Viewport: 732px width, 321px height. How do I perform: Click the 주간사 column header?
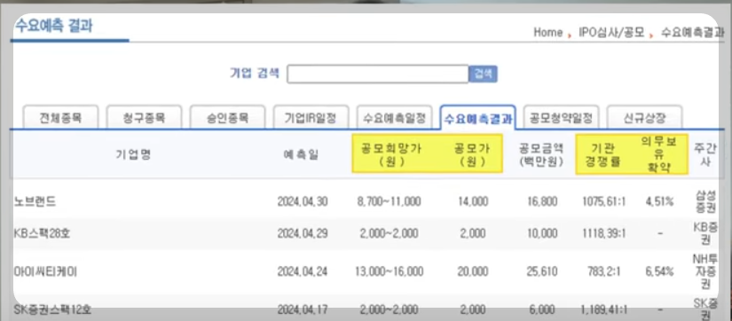tap(705, 154)
